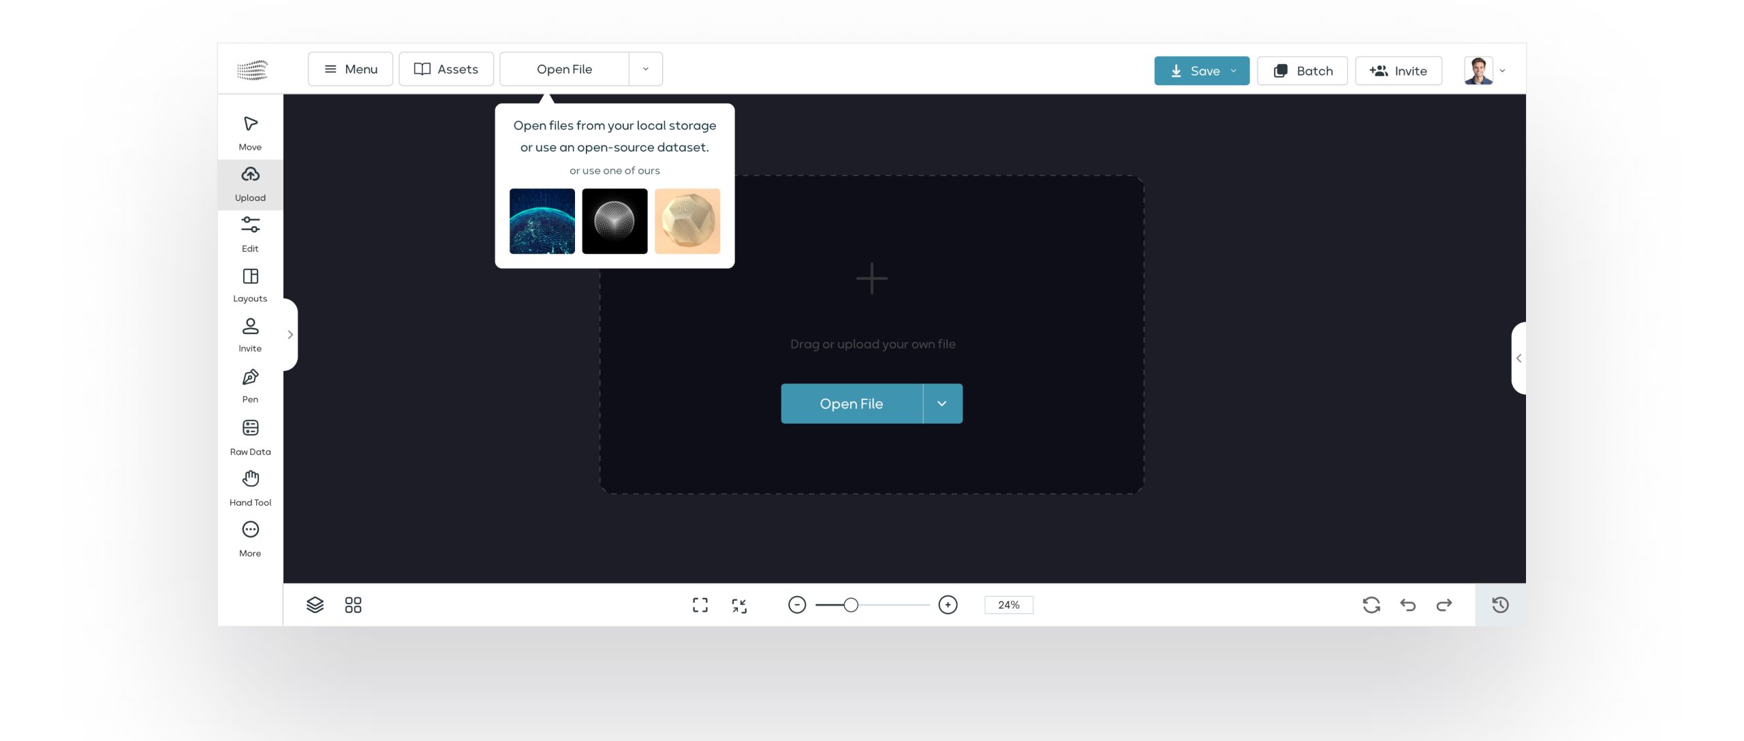This screenshot has width=1744, height=741.
Task: Click the Batch button
Action: coord(1302,71)
